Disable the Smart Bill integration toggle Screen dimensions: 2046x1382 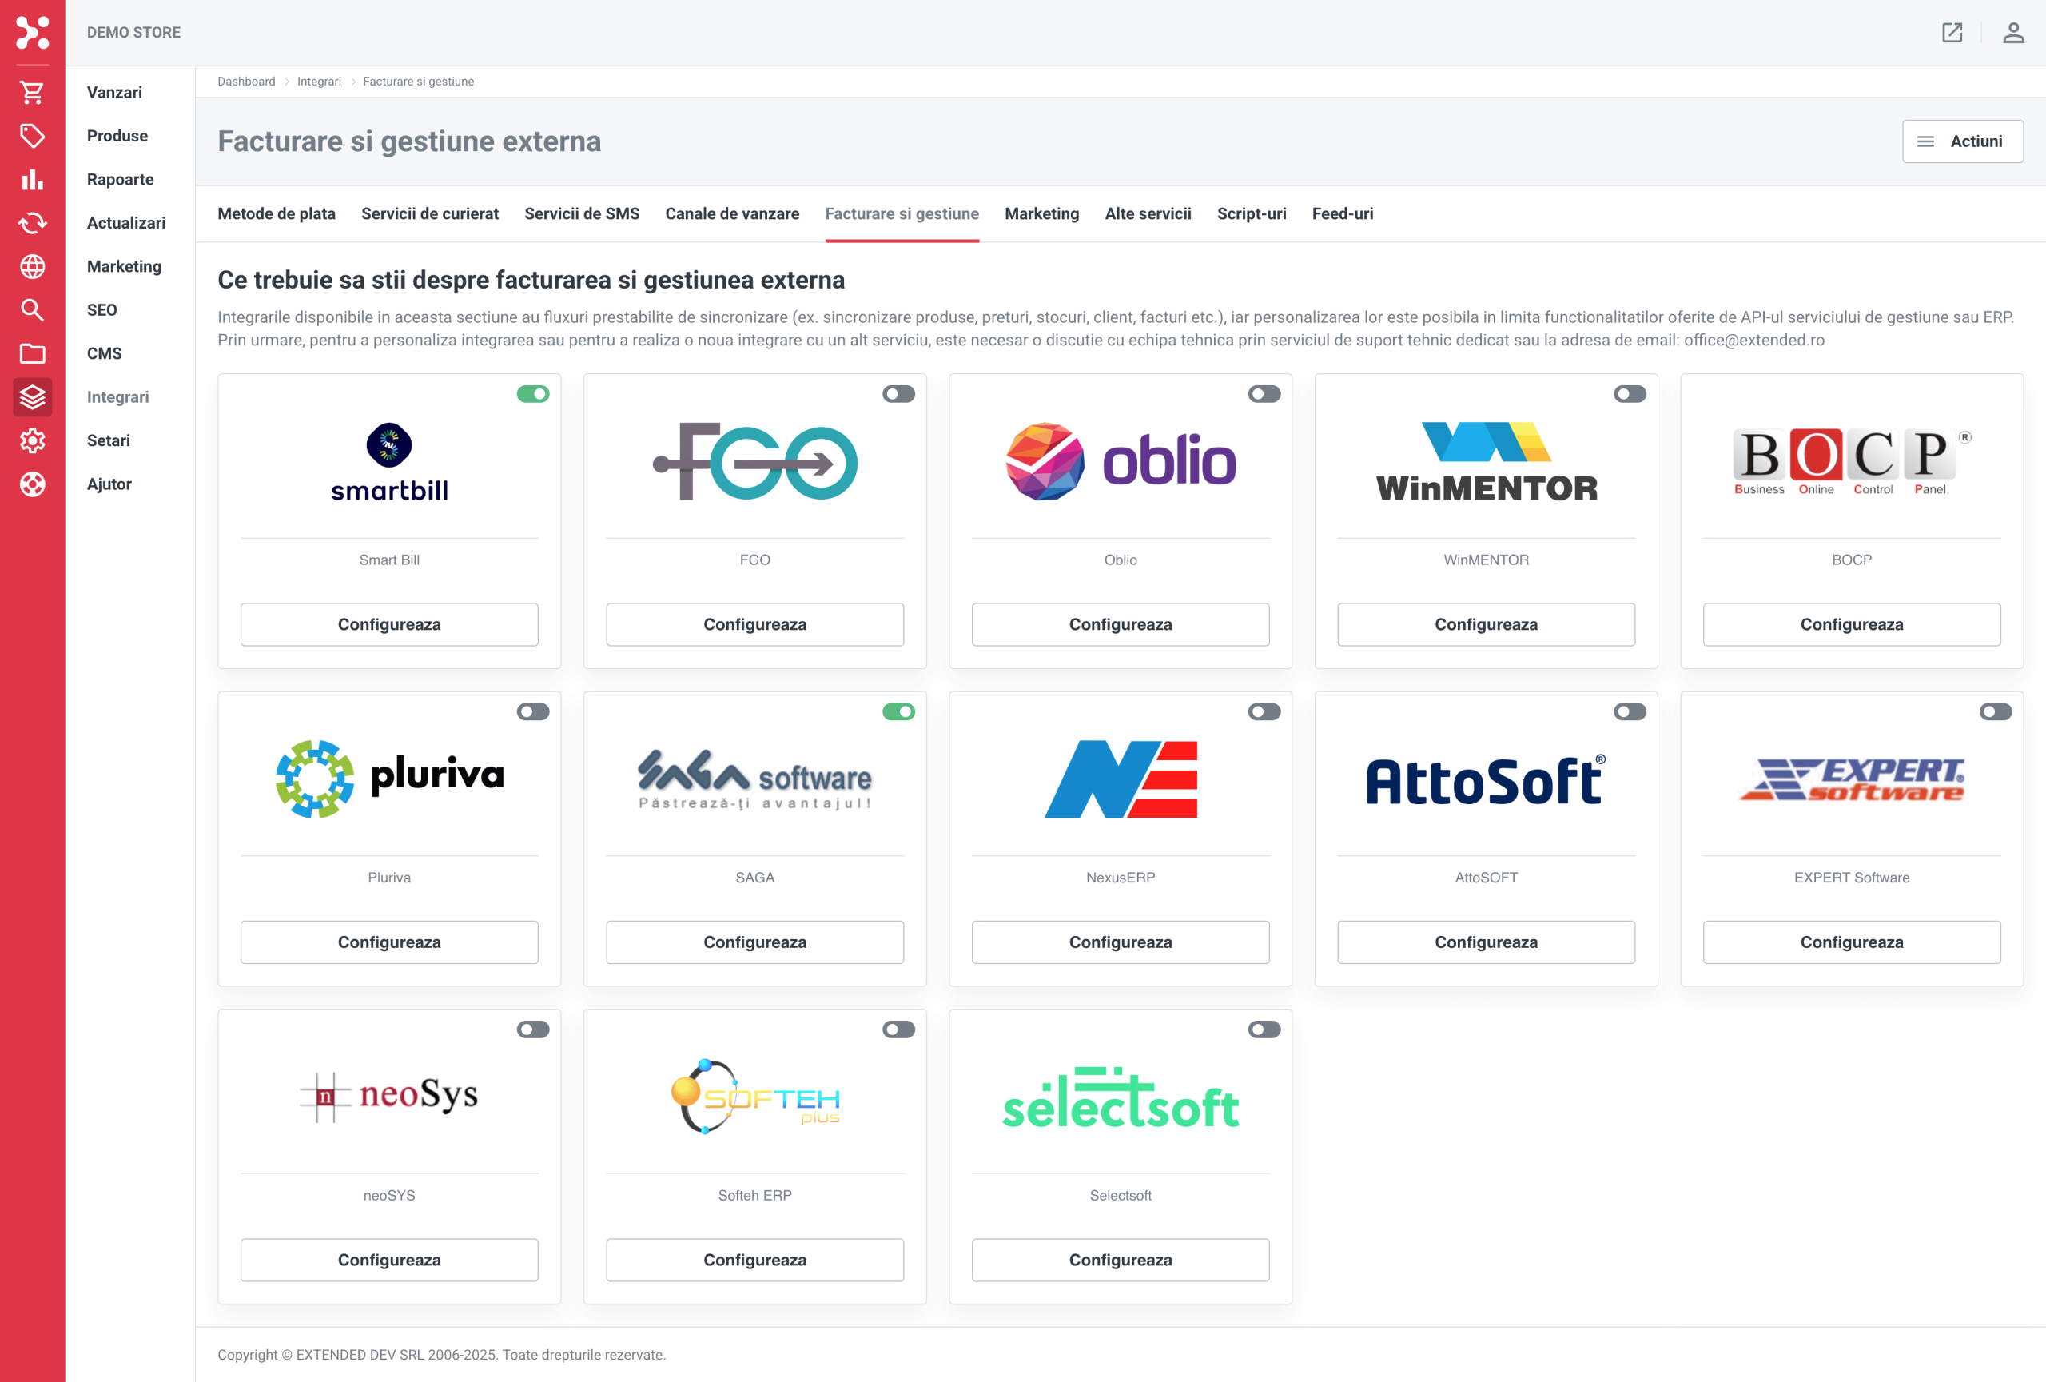[x=532, y=393]
